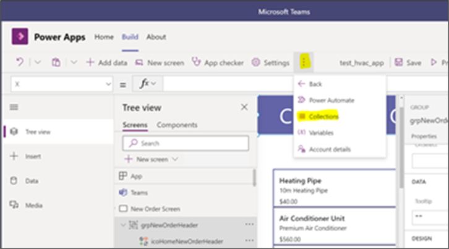This screenshot has width=449, height=249.
Task: Click Add data in toolbar
Action: click(x=107, y=62)
